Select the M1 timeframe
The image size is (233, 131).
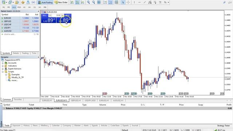[x=4, y=7]
